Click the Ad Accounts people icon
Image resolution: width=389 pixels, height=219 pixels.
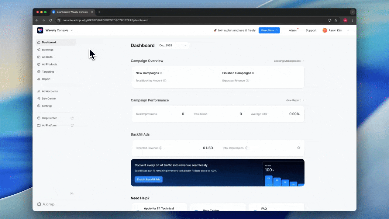40,91
